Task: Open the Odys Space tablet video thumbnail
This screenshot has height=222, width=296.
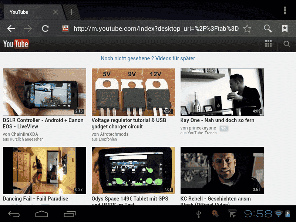Action: tap(133, 171)
